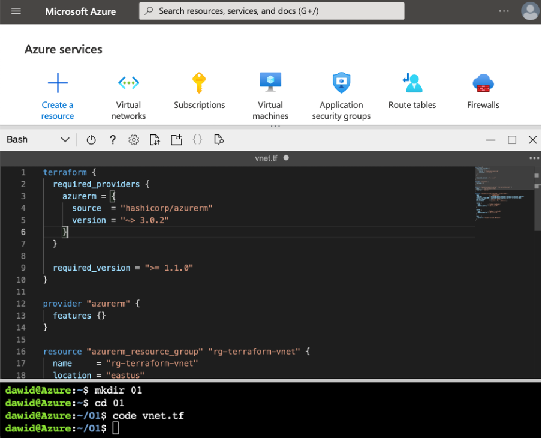Click the editor minimap code overview
This screenshot has width=542, height=438.
coord(504,194)
